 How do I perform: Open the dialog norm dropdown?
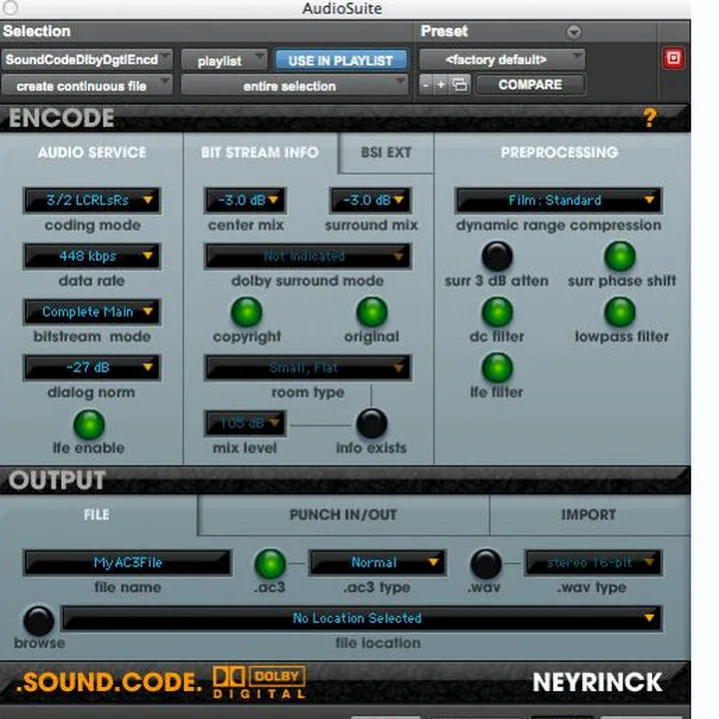click(x=92, y=367)
